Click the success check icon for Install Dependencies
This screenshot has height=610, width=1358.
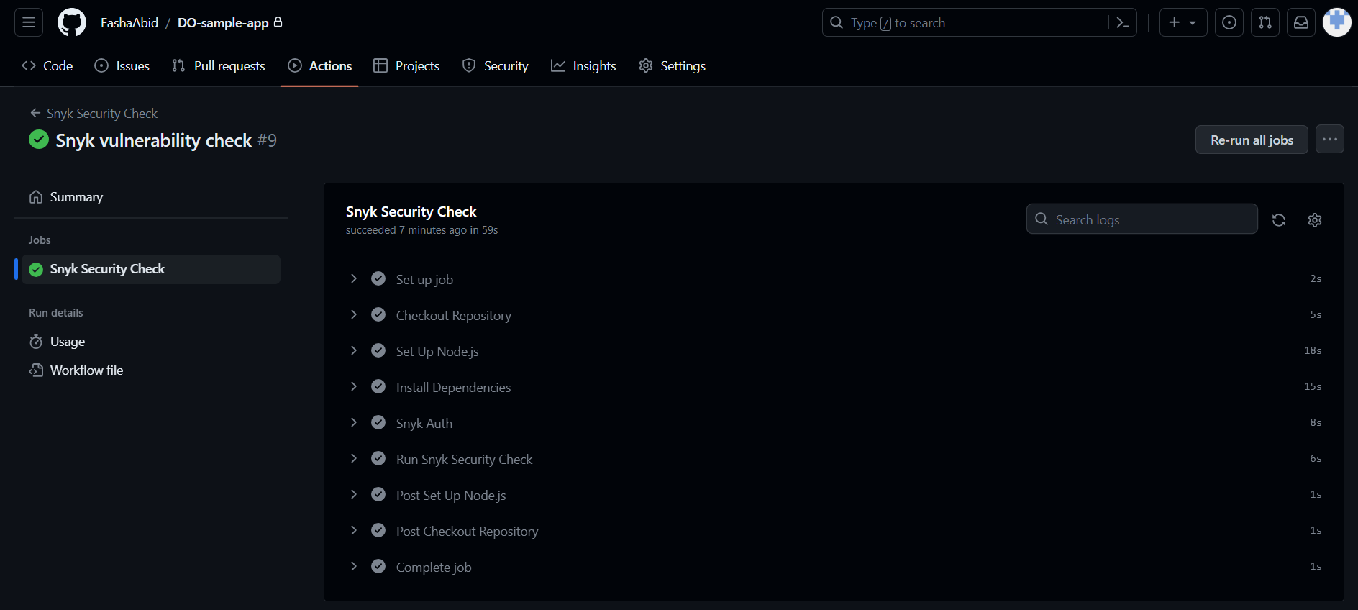(x=378, y=386)
